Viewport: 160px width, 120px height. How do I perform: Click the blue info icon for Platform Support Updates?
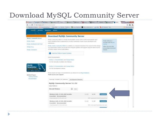pos(50,53)
